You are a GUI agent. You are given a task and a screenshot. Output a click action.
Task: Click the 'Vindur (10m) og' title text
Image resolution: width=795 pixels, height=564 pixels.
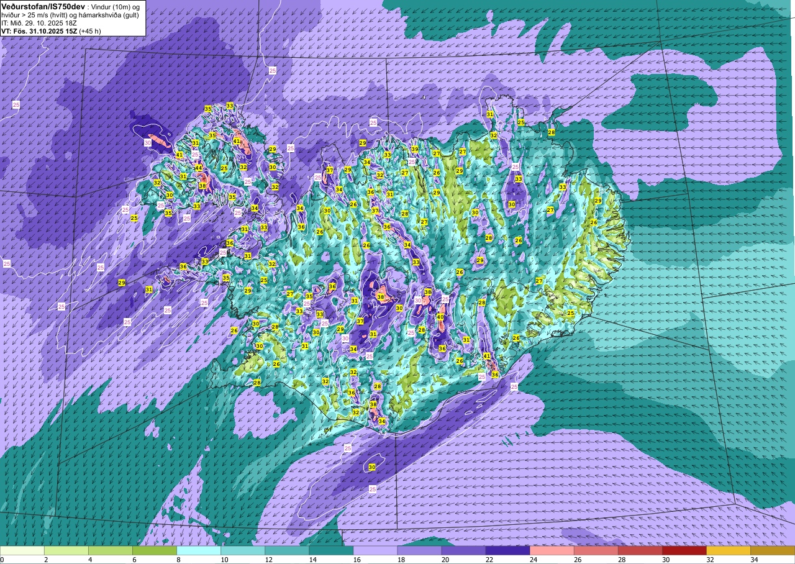pos(116,6)
